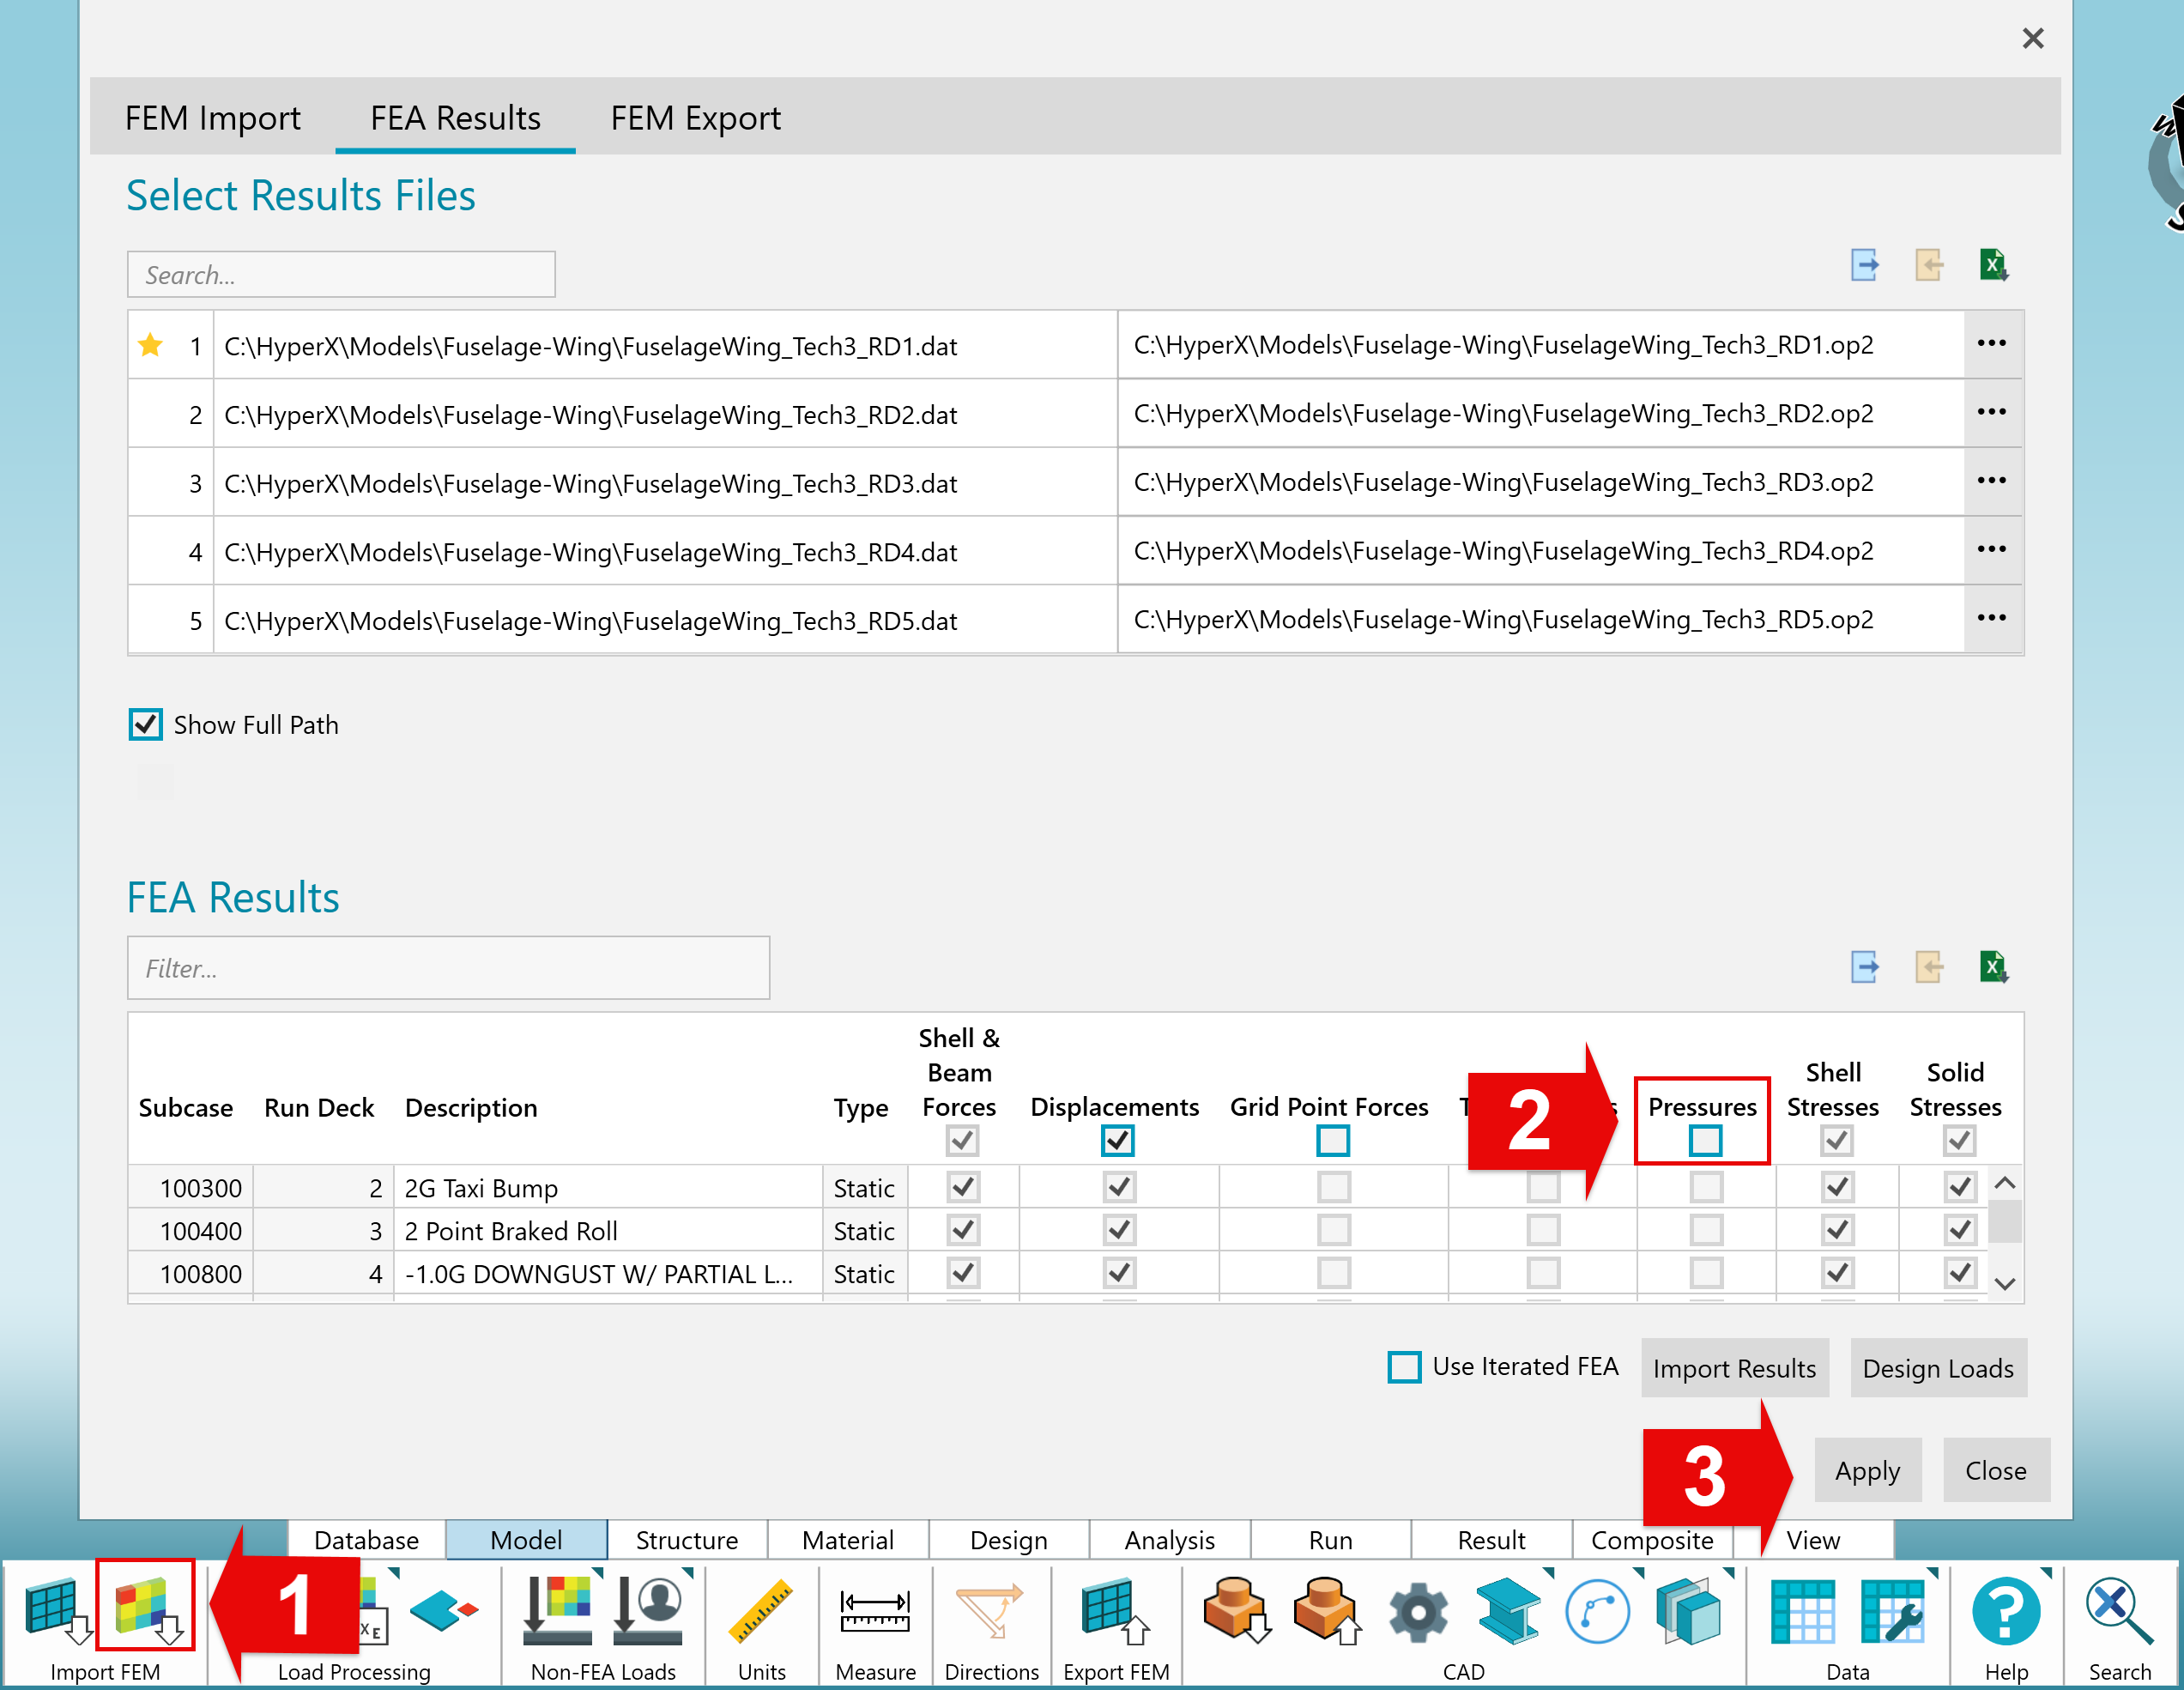Click the scroll-up arrow in FEA Results grid

click(x=2005, y=1183)
